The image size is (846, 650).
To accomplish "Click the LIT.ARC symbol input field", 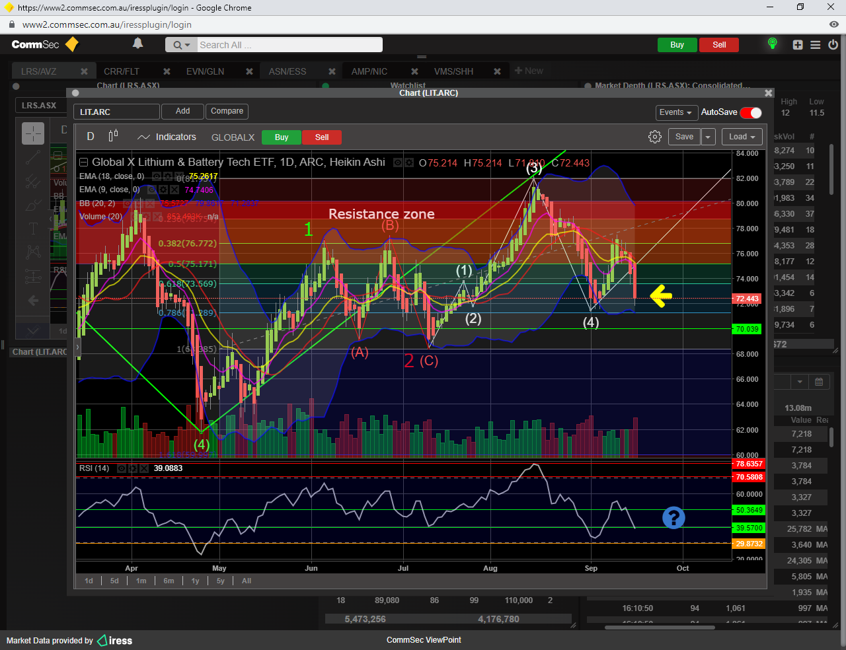I will [116, 112].
